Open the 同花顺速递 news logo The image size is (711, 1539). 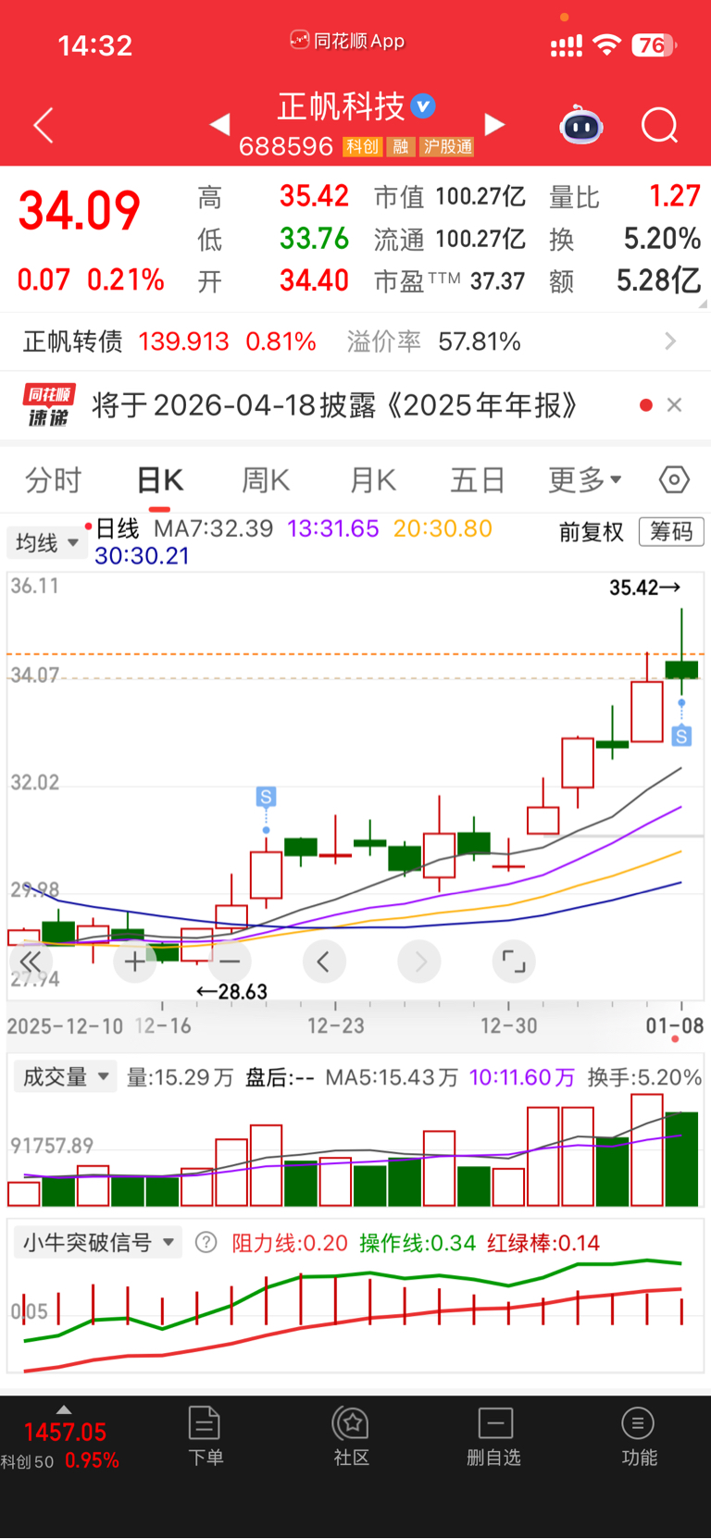point(48,405)
